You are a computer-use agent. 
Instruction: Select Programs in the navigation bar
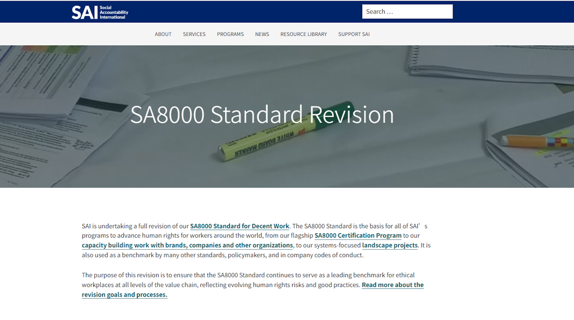(230, 34)
